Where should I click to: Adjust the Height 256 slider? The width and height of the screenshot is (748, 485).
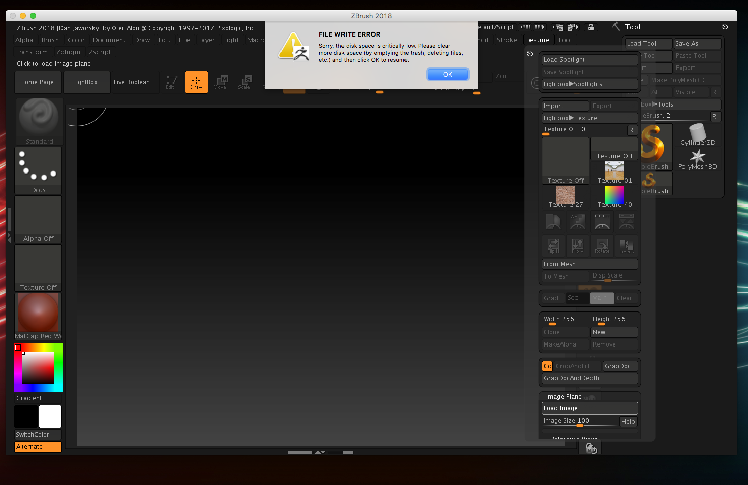pos(614,320)
